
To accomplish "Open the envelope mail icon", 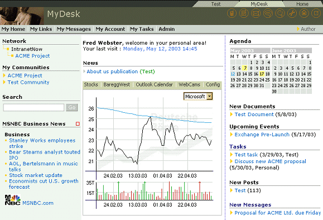I will click(x=256, y=13).
